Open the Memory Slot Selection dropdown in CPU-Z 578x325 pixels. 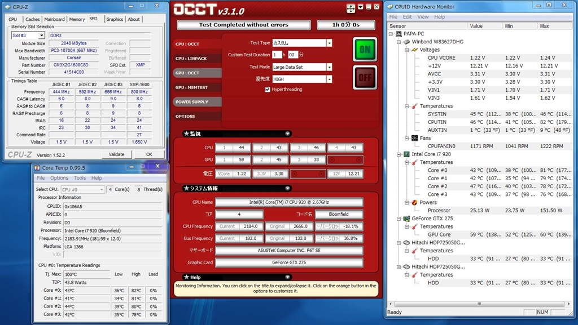(42, 35)
